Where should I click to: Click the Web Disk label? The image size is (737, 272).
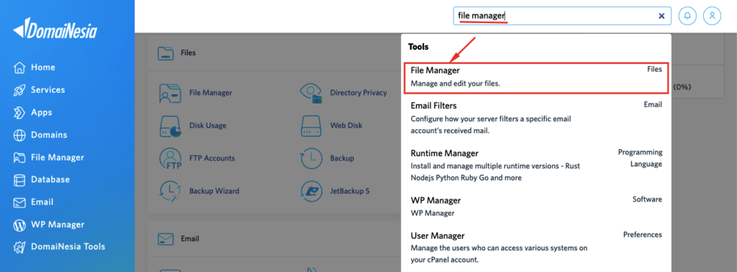click(346, 125)
